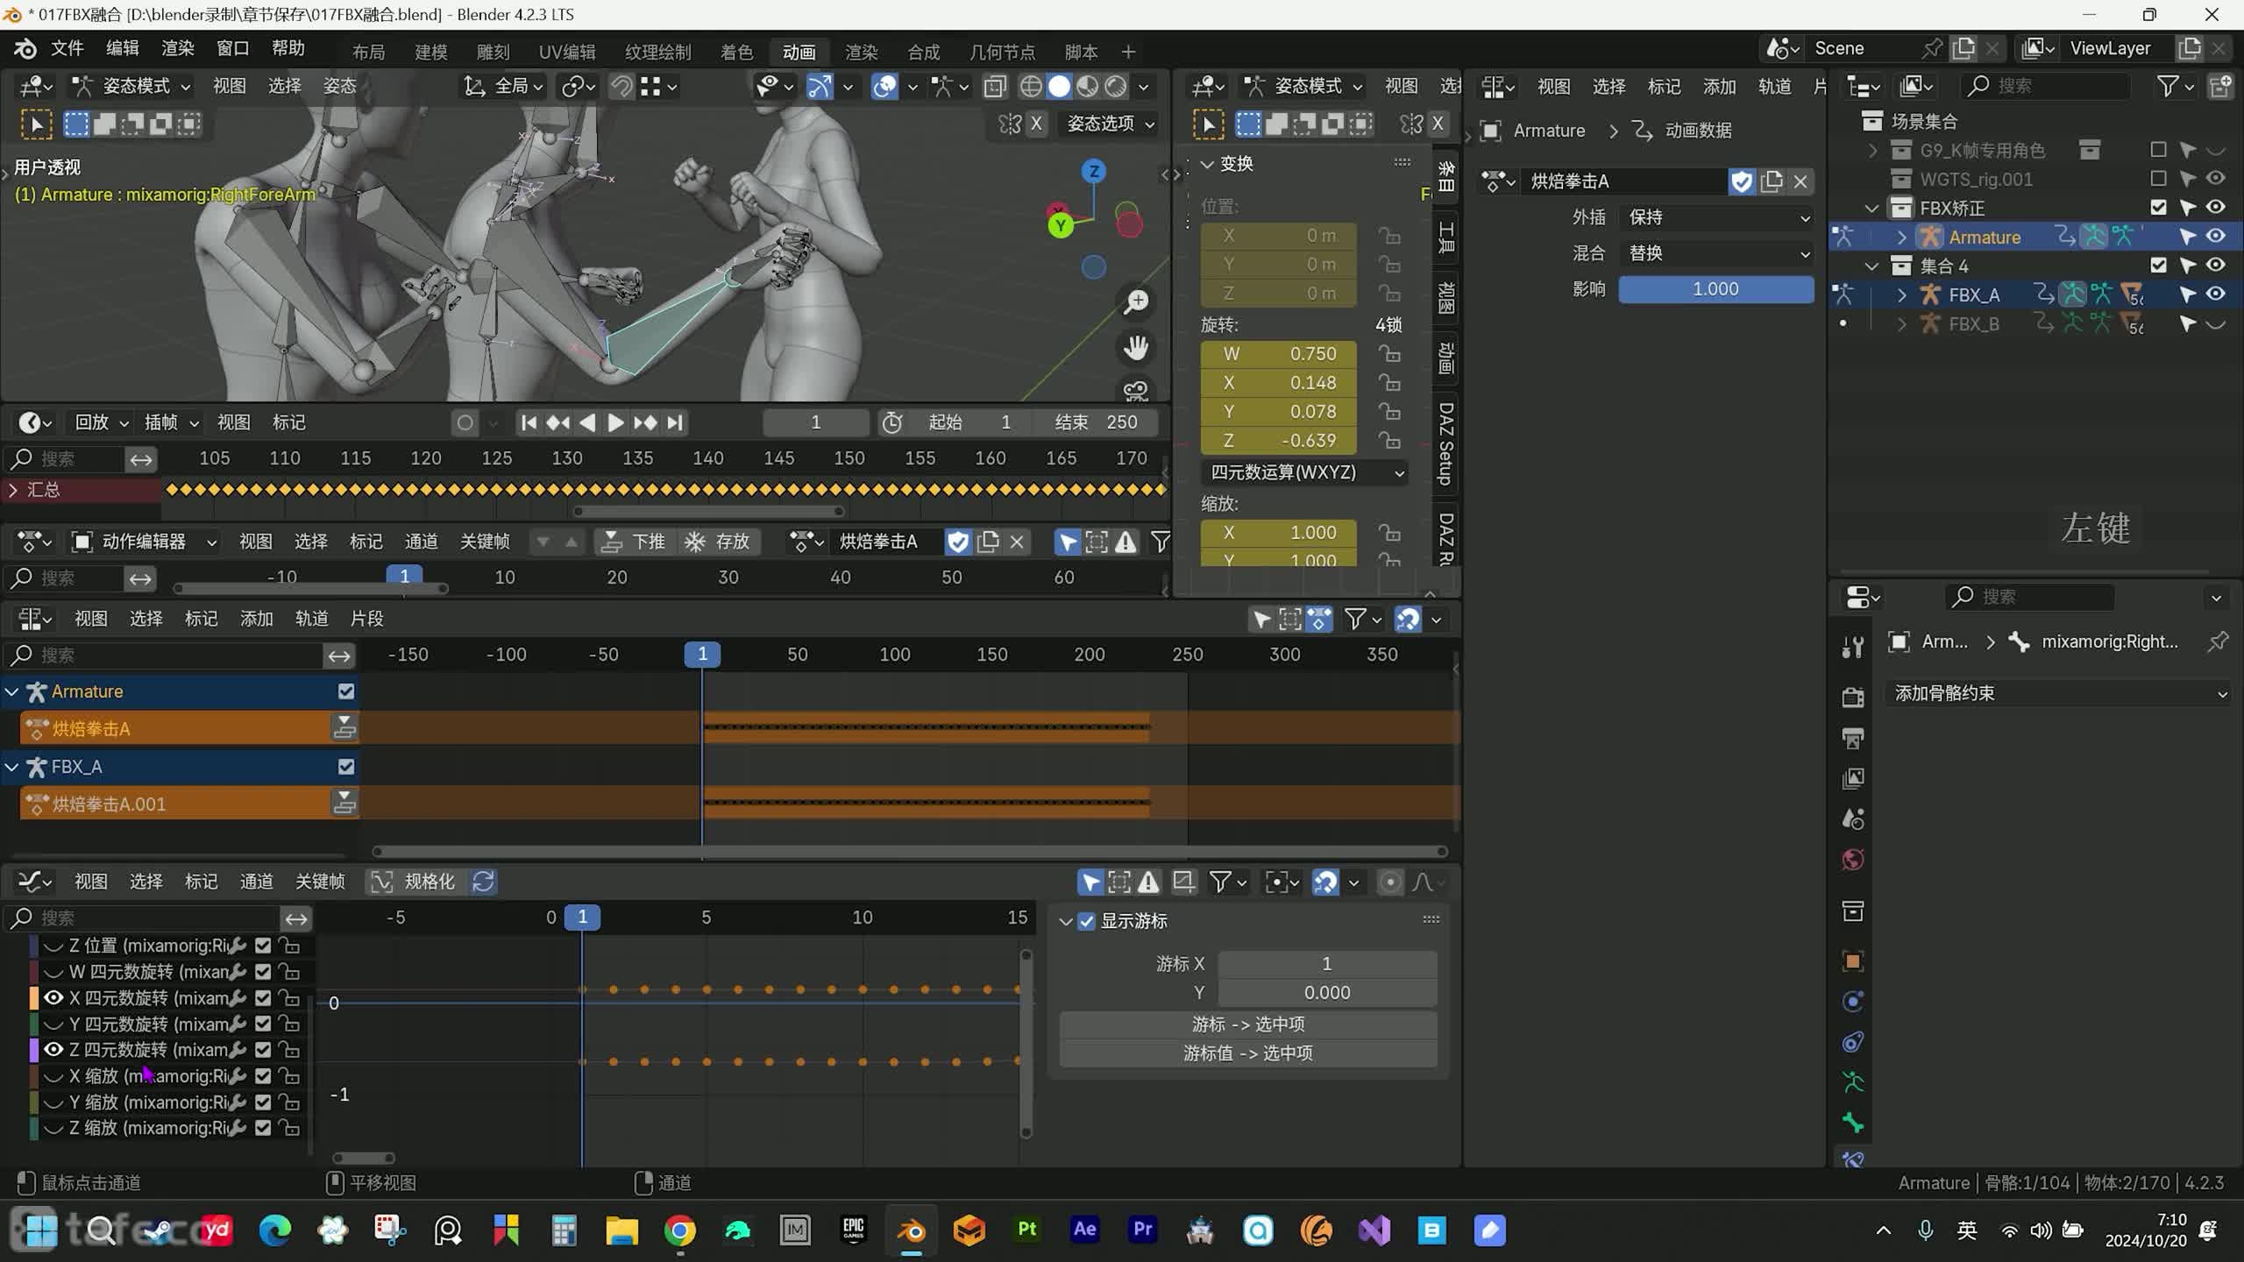Toggle auto keying record button in timeline
The width and height of the screenshot is (2244, 1262).
[x=465, y=423]
